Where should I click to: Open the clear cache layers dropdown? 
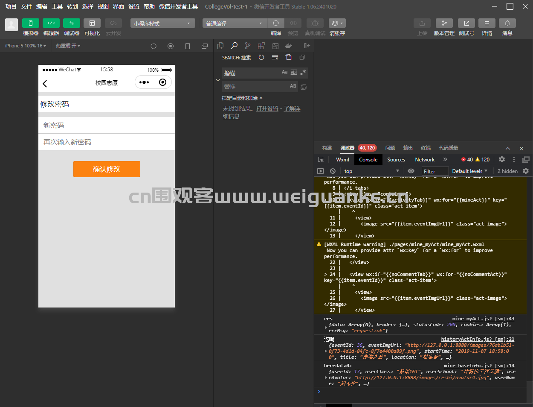(337, 23)
